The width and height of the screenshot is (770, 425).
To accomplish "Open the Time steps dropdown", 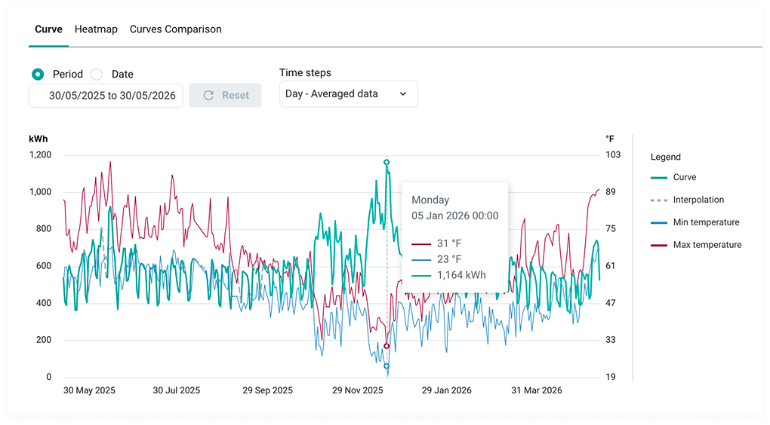I will pos(348,93).
